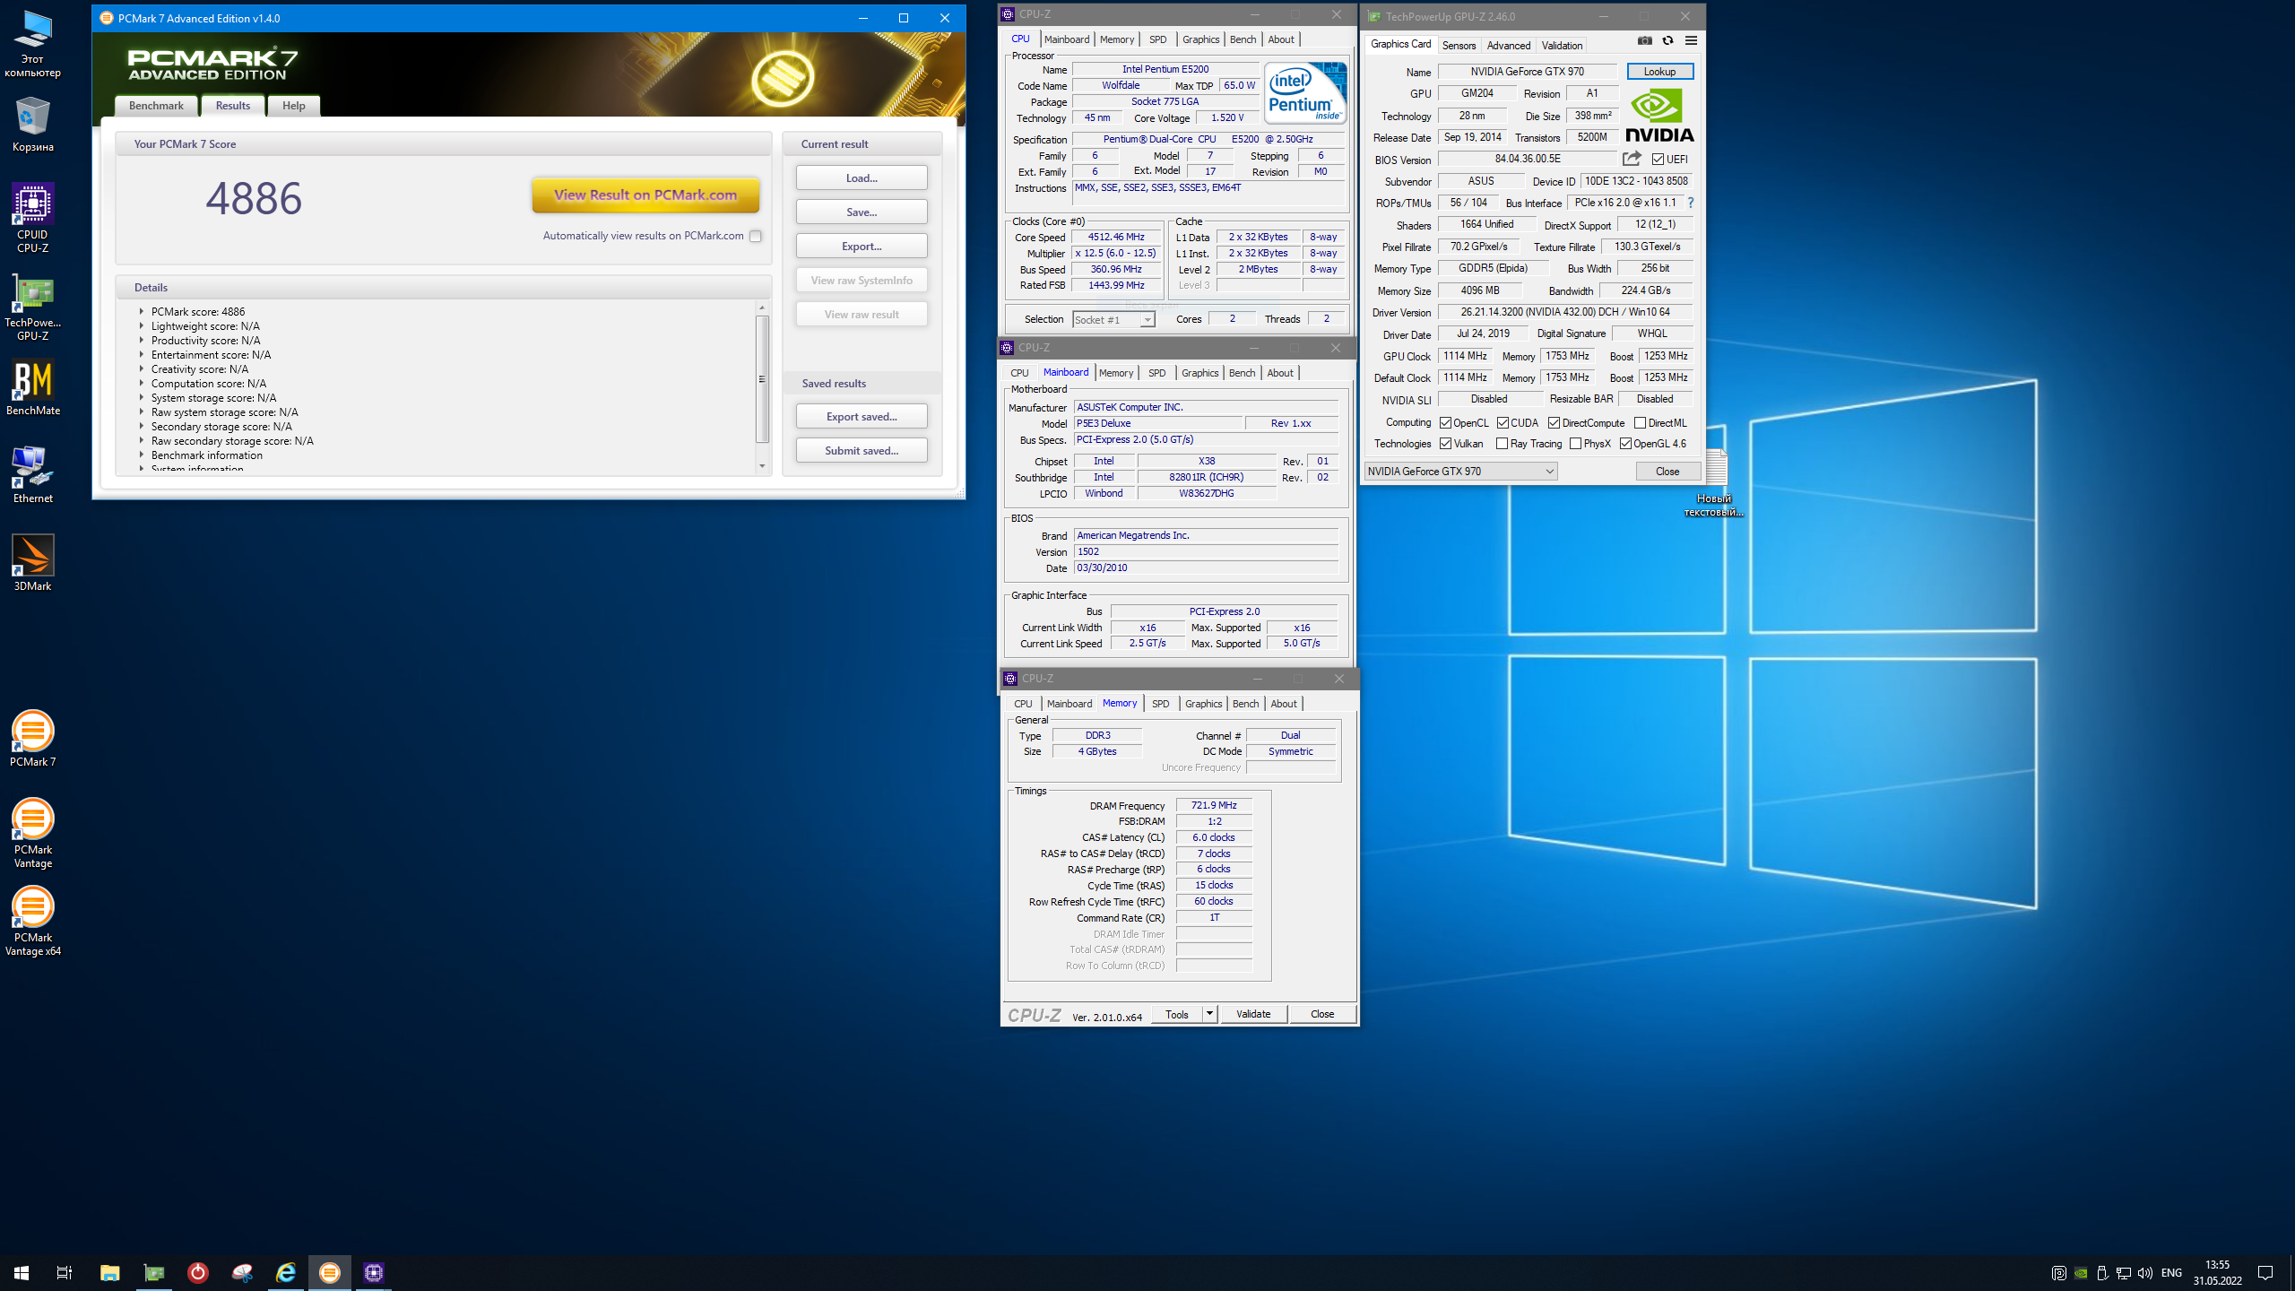Click GPU-Z refresh icon
The height and width of the screenshot is (1291, 2295).
click(x=1667, y=40)
